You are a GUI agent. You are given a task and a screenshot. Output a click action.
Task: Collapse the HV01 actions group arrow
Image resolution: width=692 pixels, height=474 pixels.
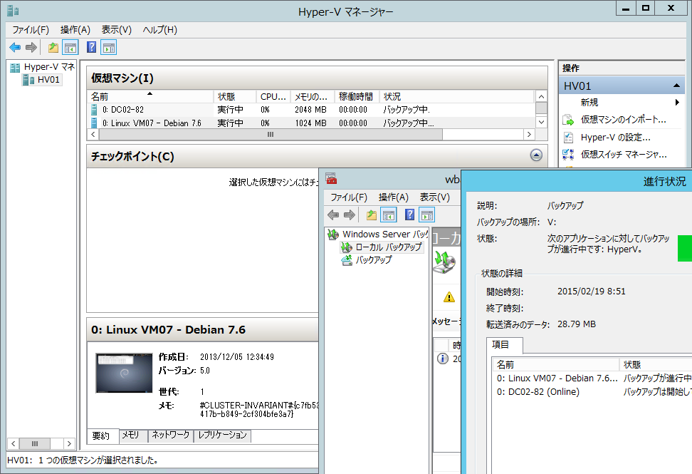point(676,86)
